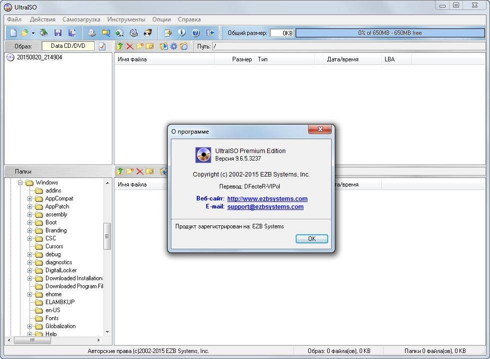Click the green Up arrow in image toolbar

click(x=120, y=46)
